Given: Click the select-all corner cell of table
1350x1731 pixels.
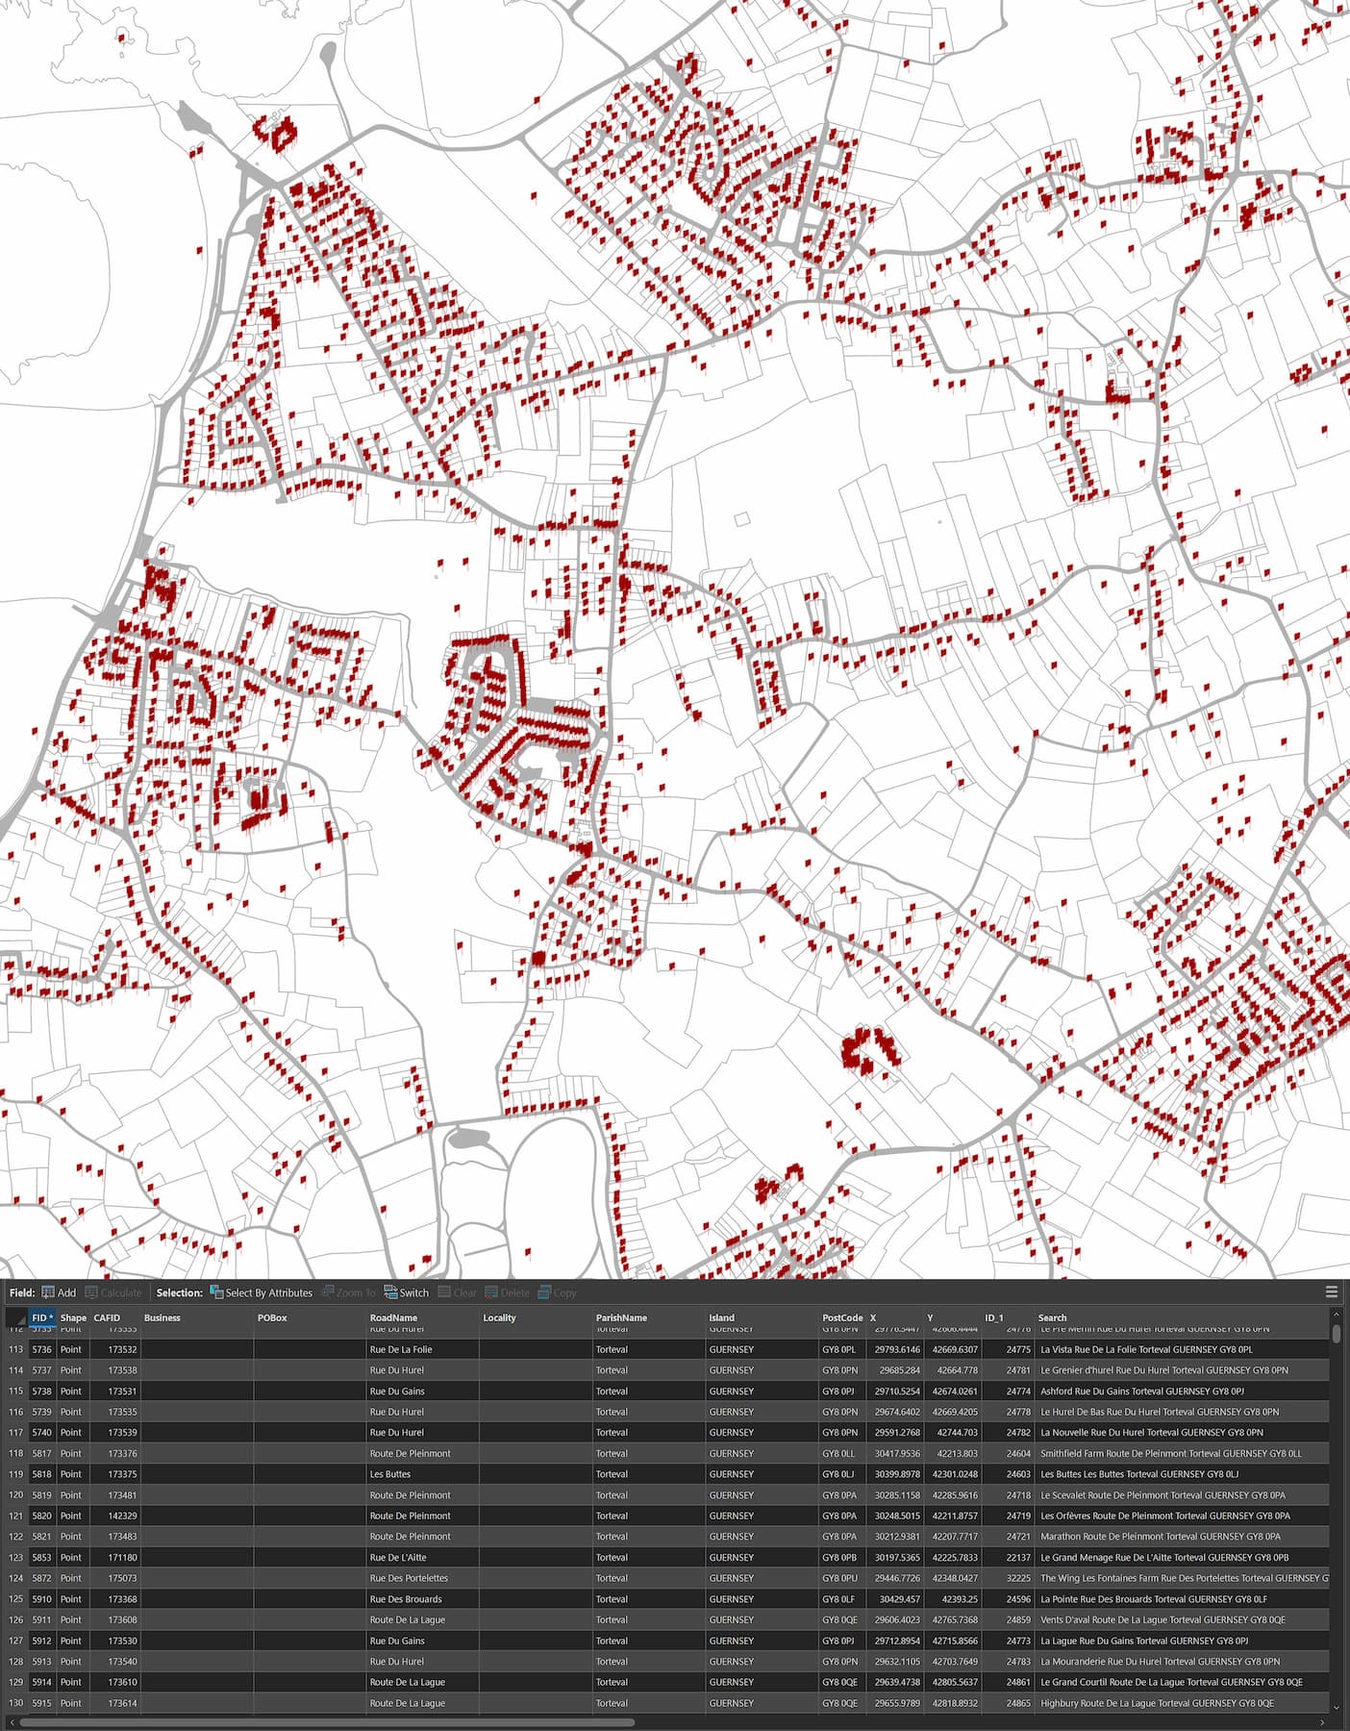Looking at the screenshot, I should point(15,1317).
